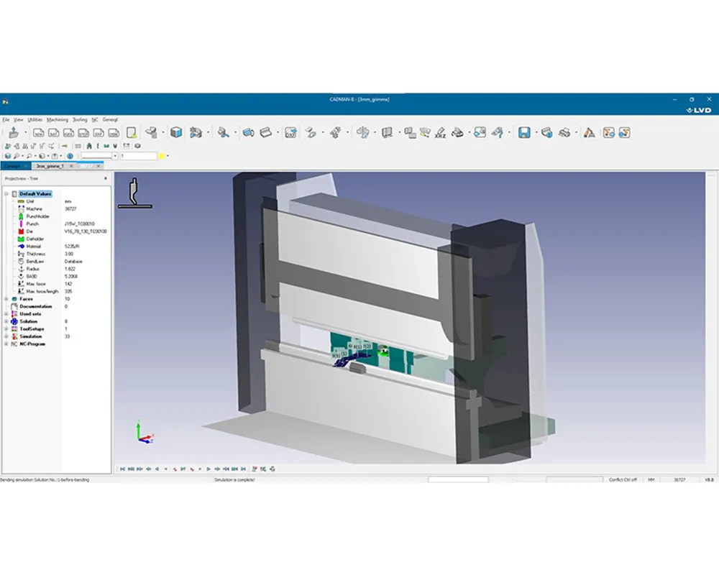The image size is (719, 575).
Task: Open the line style dropdown arrow
Action: pyautogui.click(x=115, y=156)
